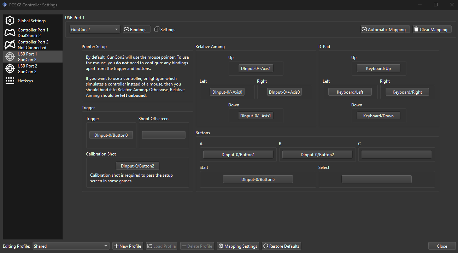Viewport: 458px width, 253px height.
Task: Click USB Port 2 GunCon crosshair icon
Action: [10, 69]
